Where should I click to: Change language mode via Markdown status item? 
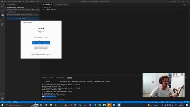172,102
